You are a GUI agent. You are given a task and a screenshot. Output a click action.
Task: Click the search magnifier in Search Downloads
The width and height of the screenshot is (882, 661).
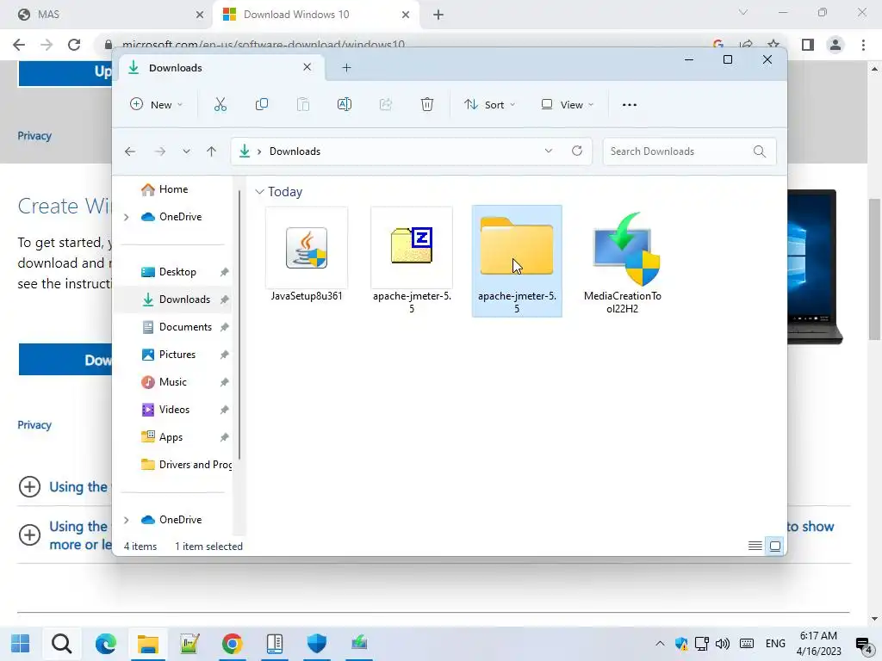[x=760, y=151]
